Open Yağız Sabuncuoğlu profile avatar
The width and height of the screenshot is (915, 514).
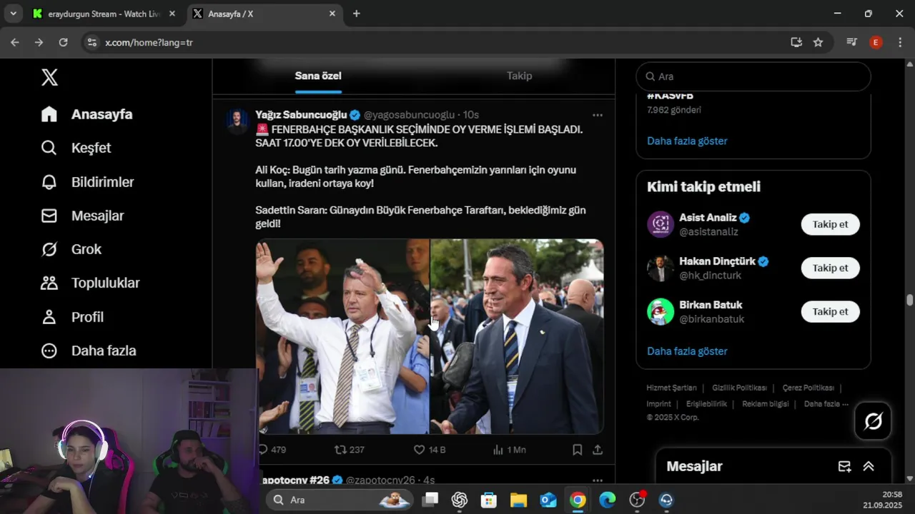click(x=237, y=121)
